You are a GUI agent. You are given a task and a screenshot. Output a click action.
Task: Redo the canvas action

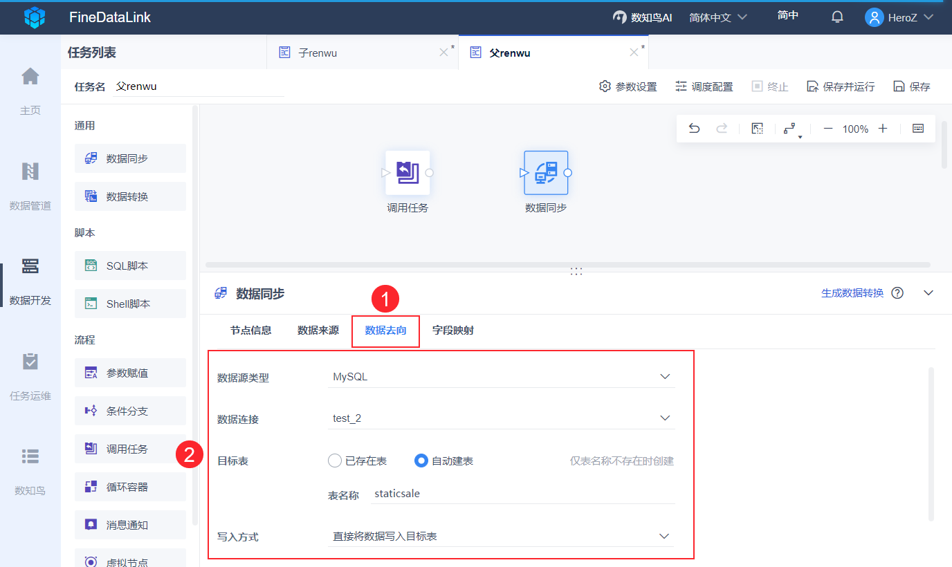(x=722, y=129)
